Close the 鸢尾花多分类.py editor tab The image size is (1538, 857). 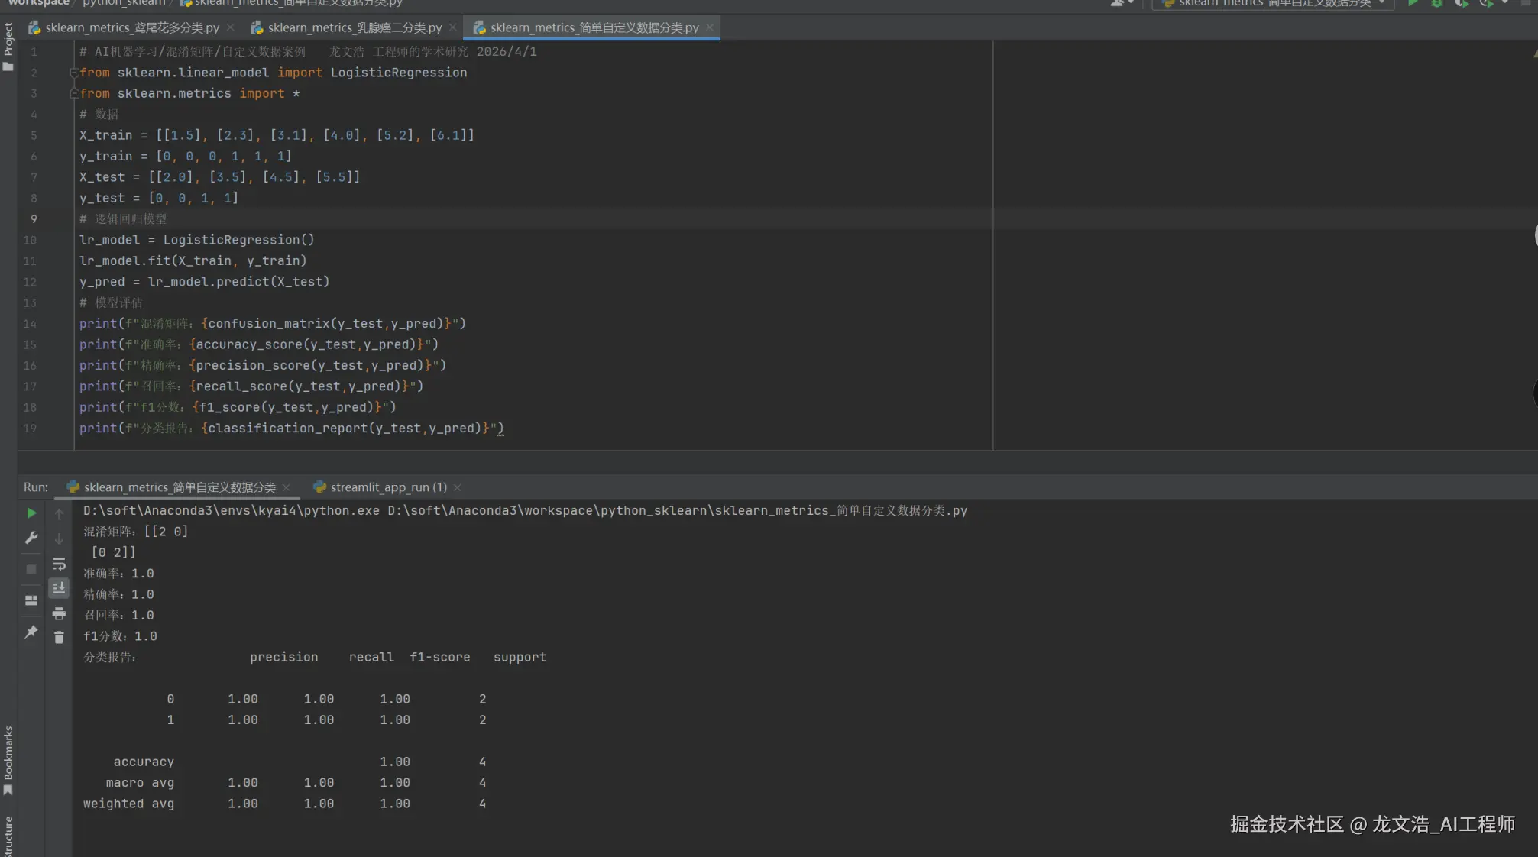point(231,27)
